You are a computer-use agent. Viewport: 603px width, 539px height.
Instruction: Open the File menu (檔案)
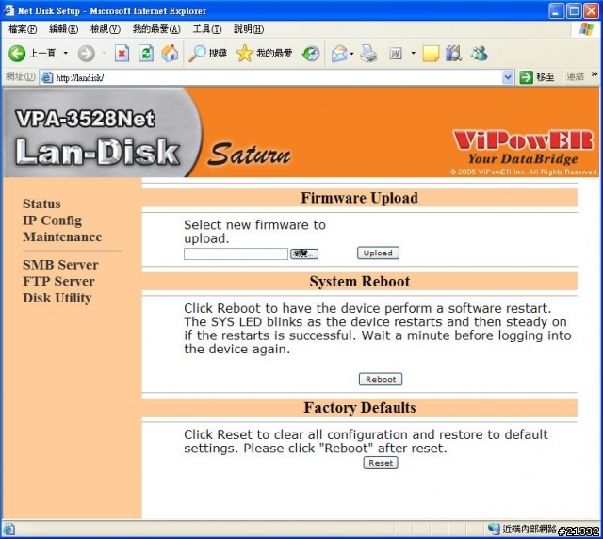tap(23, 29)
